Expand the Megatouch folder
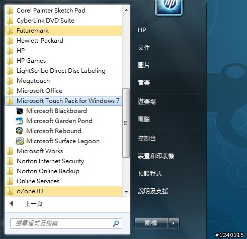The width and height of the screenshot is (247, 239). point(63,81)
